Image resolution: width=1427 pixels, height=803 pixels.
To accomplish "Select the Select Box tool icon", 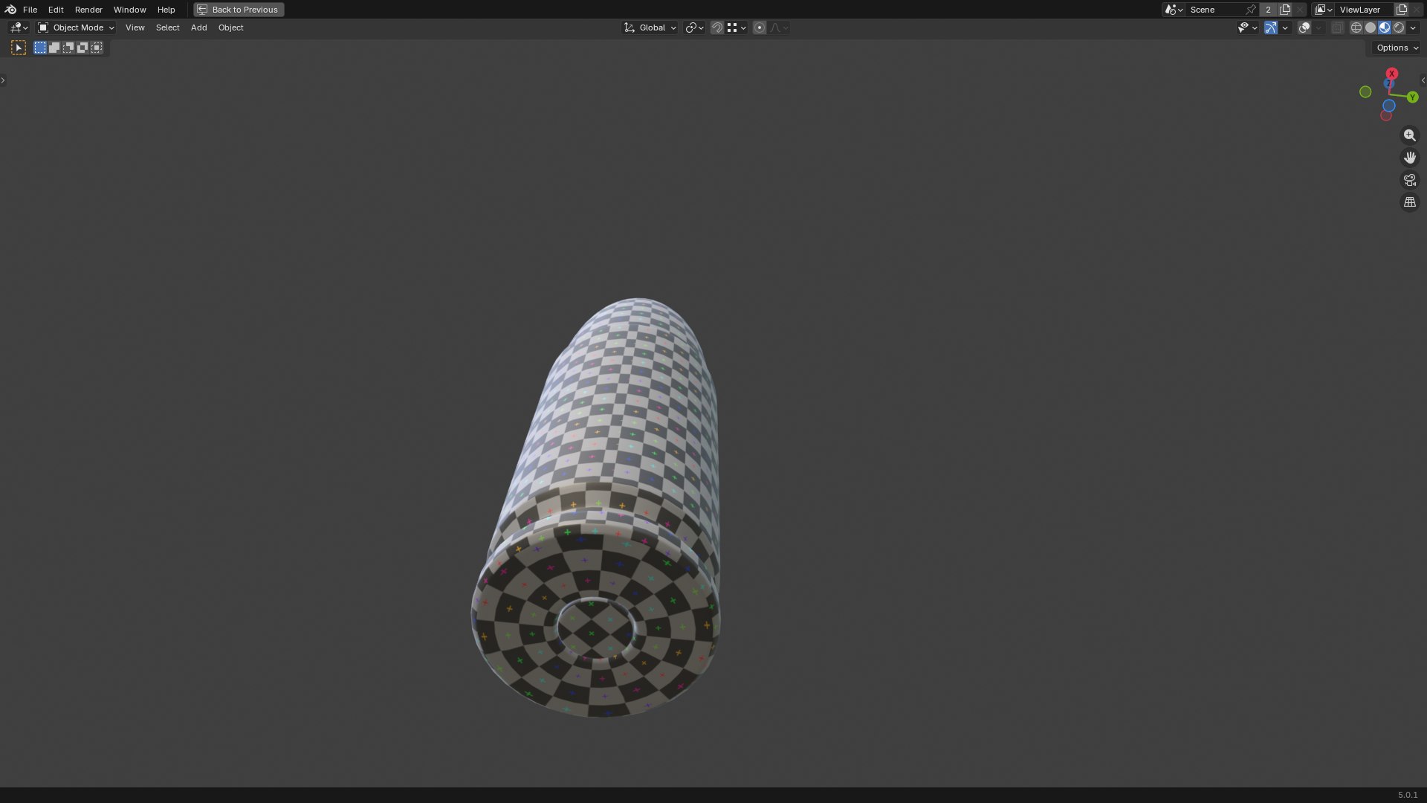I will (x=19, y=48).
